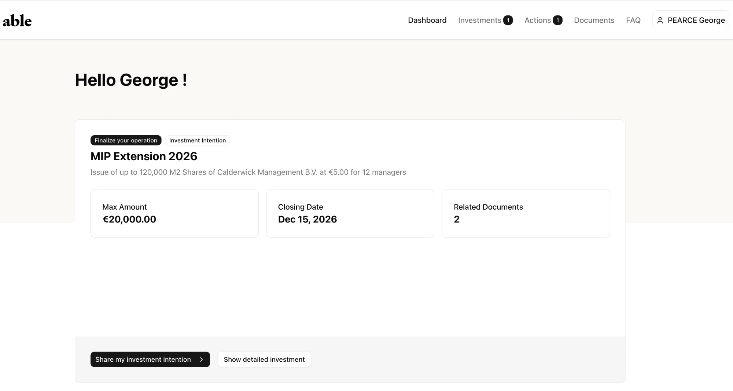This screenshot has height=391, width=733.
Task: Click the Calderwick Management share issue description
Action: click(248, 172)
